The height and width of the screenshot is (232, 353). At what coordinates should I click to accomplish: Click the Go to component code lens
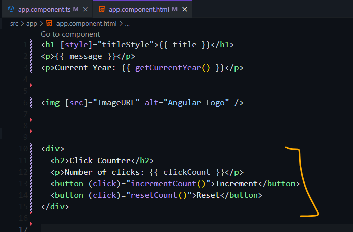70,34
